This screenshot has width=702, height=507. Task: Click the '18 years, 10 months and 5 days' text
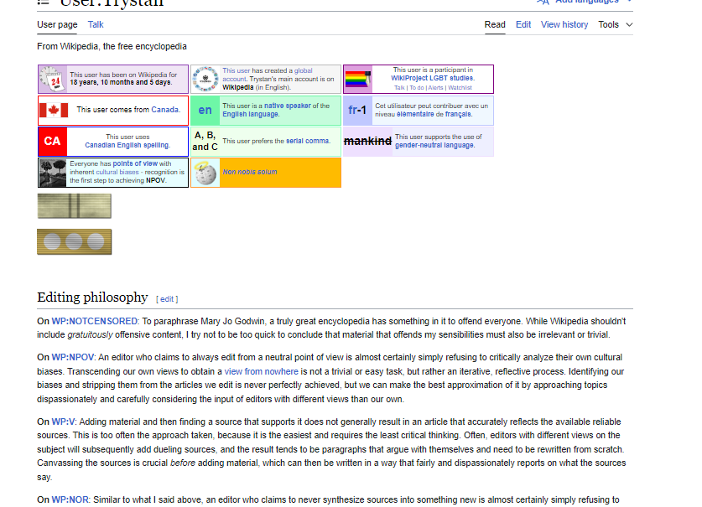(121, 83)
